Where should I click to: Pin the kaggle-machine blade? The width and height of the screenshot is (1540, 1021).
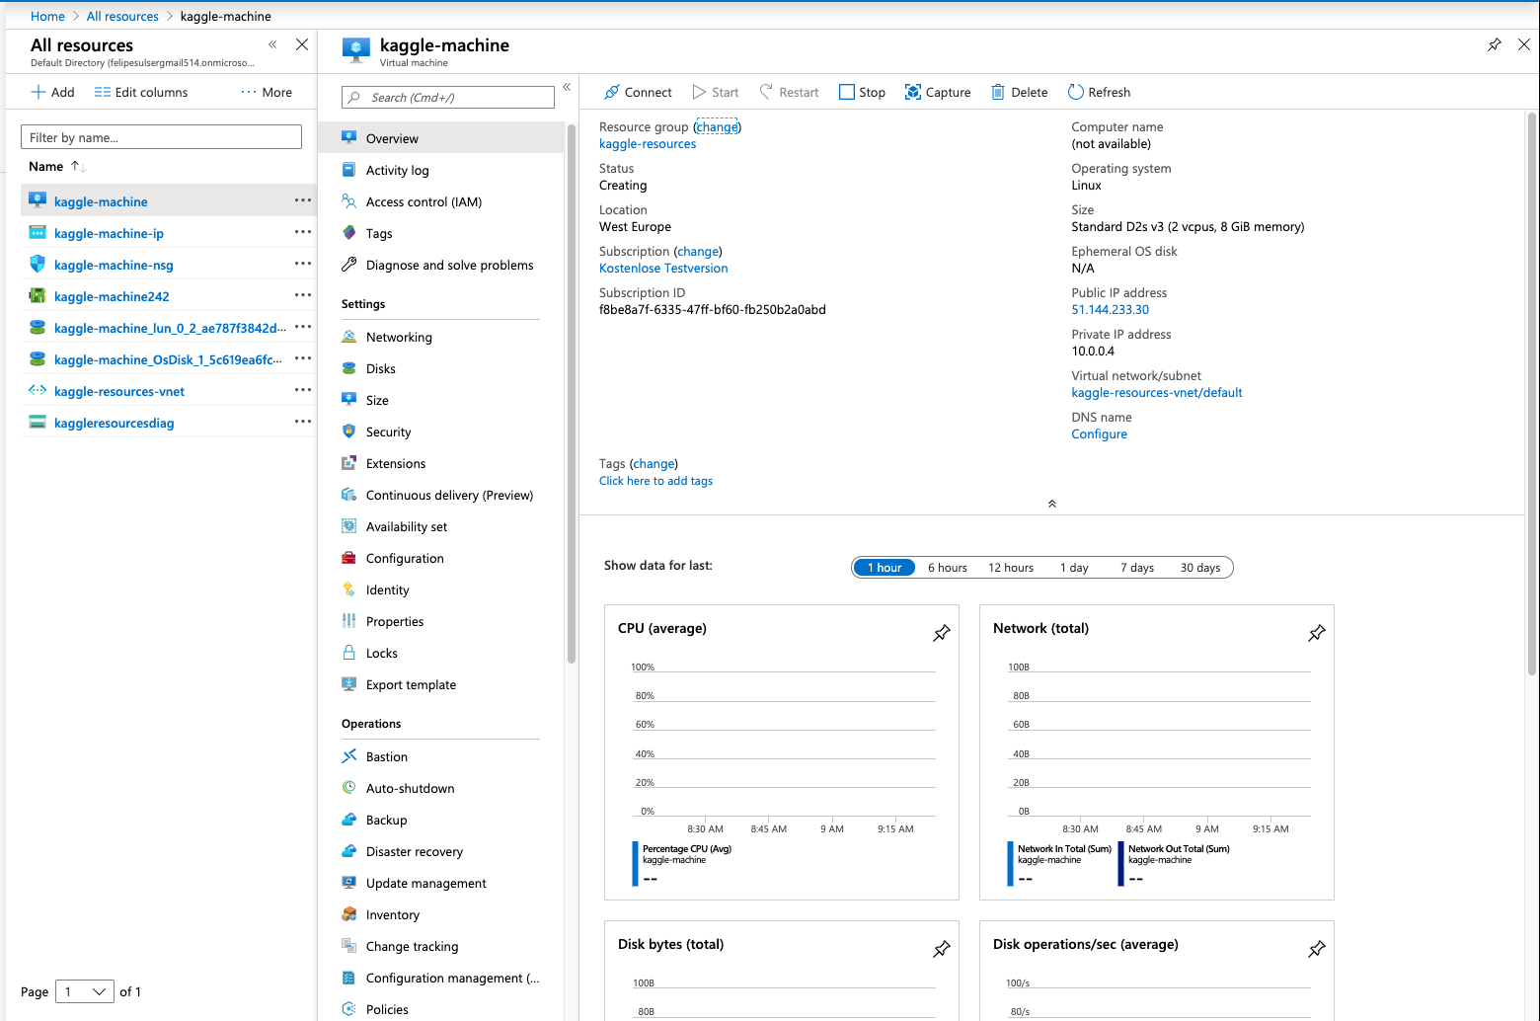[1495, 44]
